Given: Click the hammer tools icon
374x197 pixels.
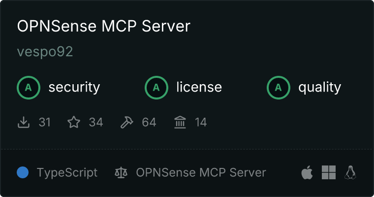Looking at the screenshot, I should (126, 122).
